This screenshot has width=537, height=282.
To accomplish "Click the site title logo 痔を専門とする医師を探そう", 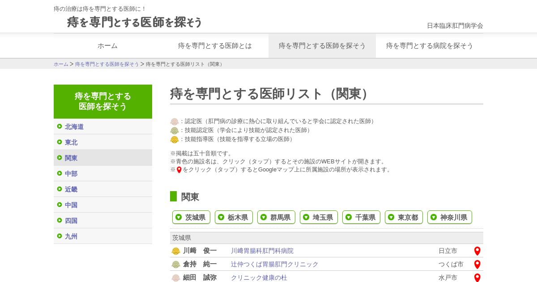I will tap(135, 22).
